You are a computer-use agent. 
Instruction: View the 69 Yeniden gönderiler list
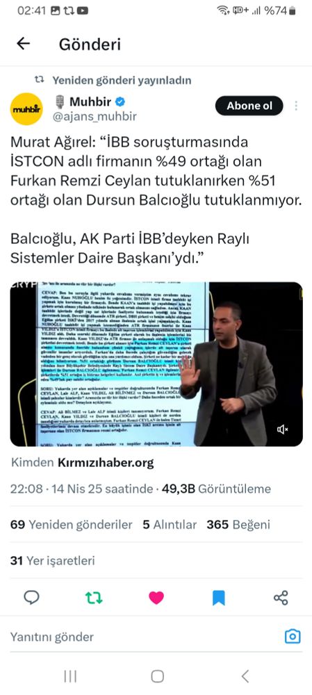[72, 525]
